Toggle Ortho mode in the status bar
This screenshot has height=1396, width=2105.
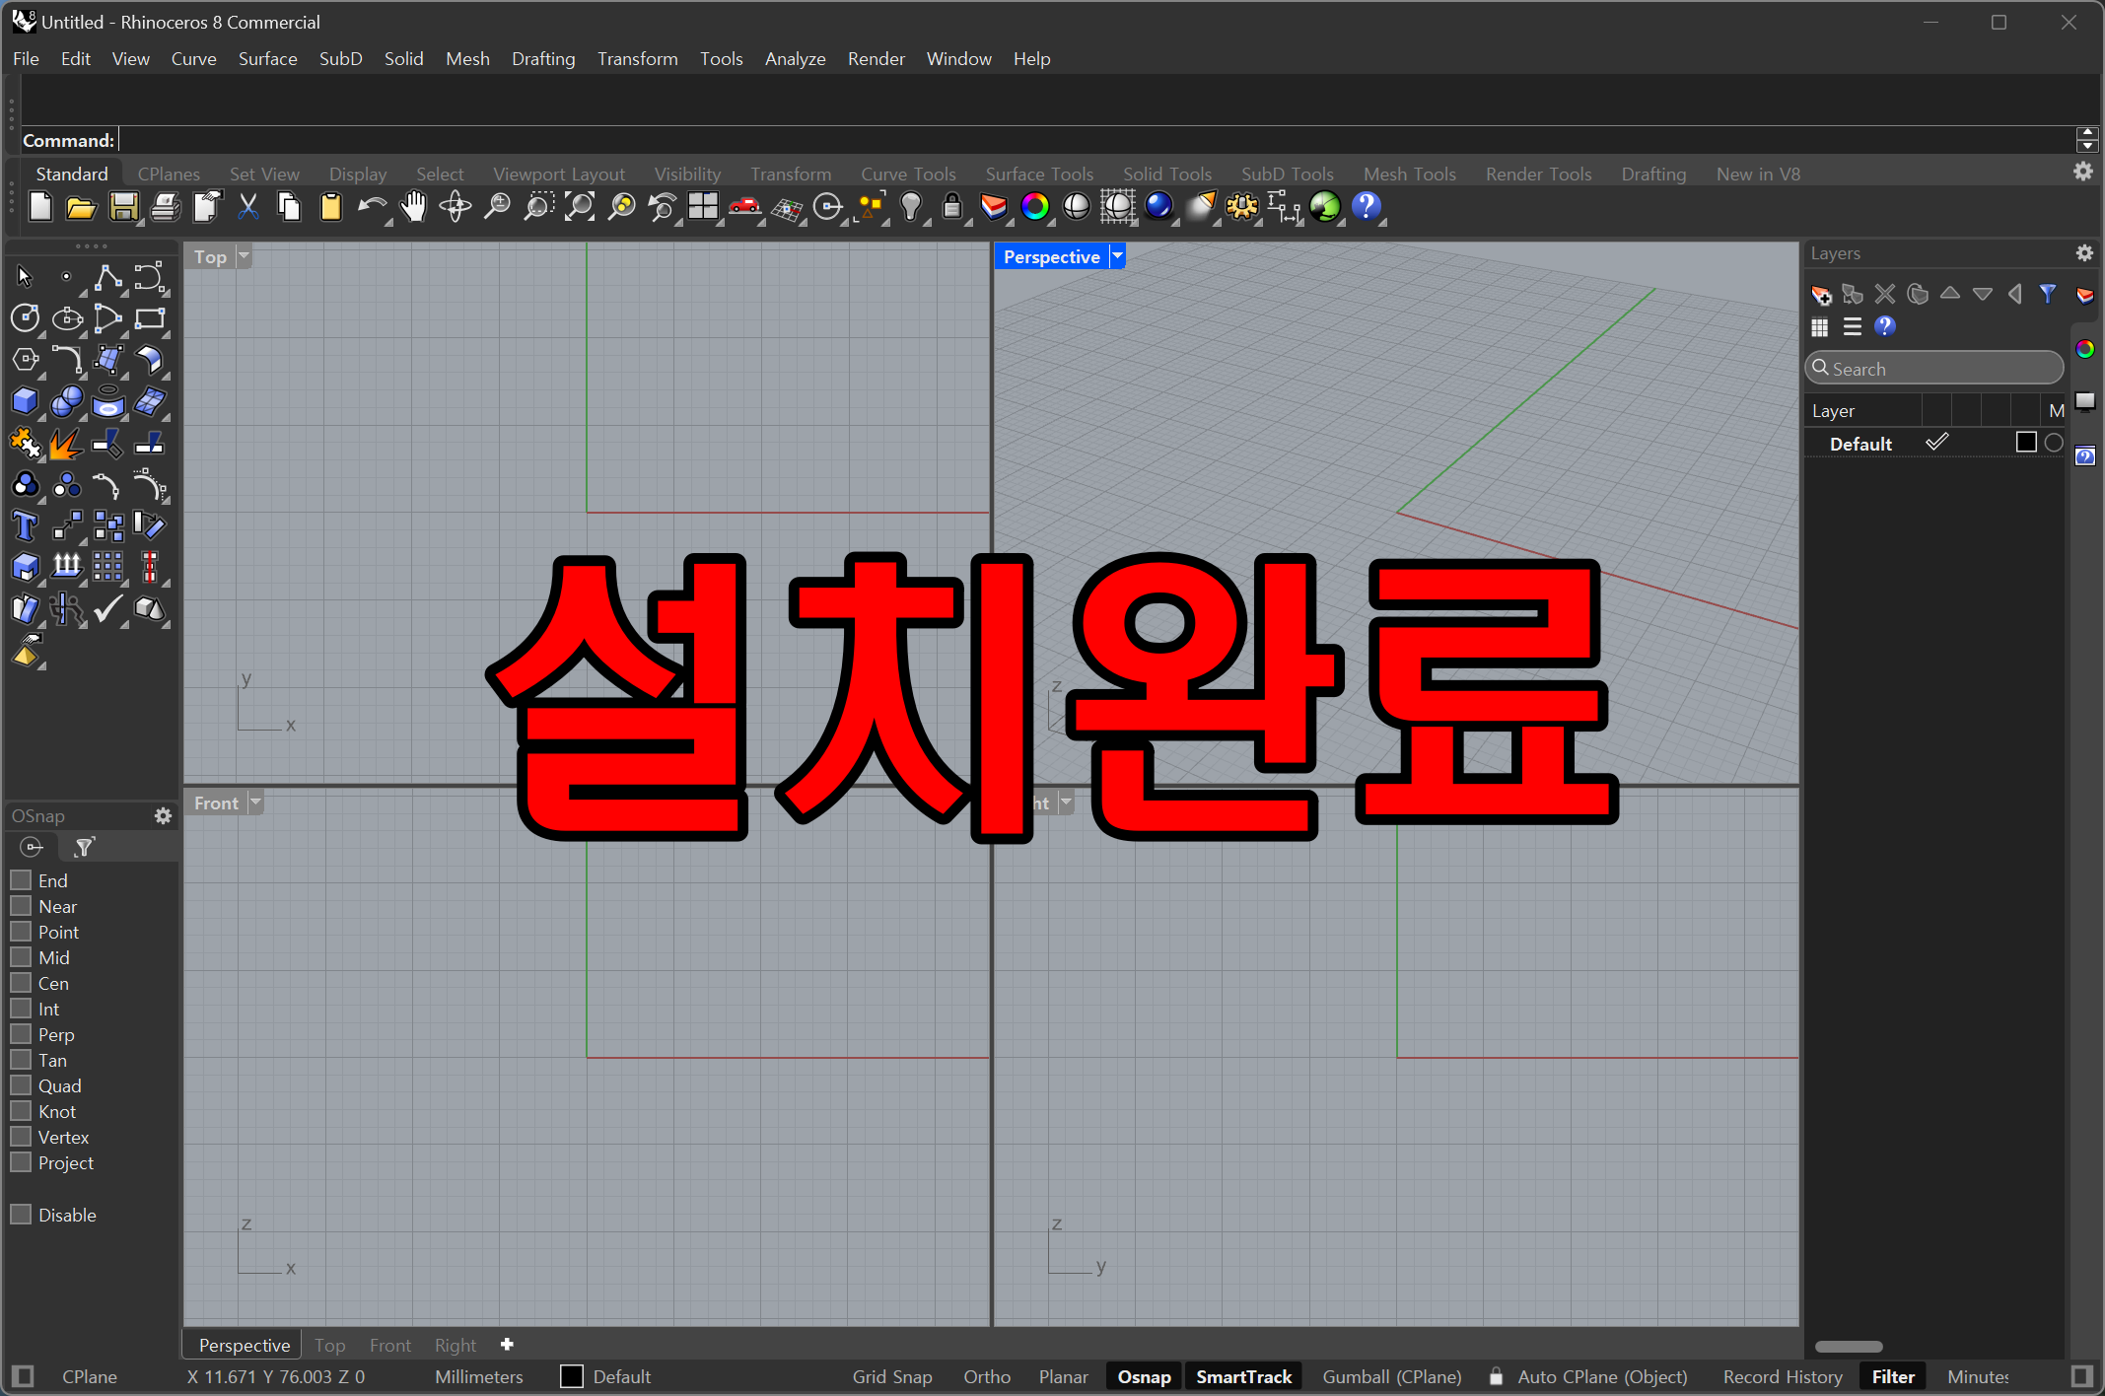(x=986, y=1376)
